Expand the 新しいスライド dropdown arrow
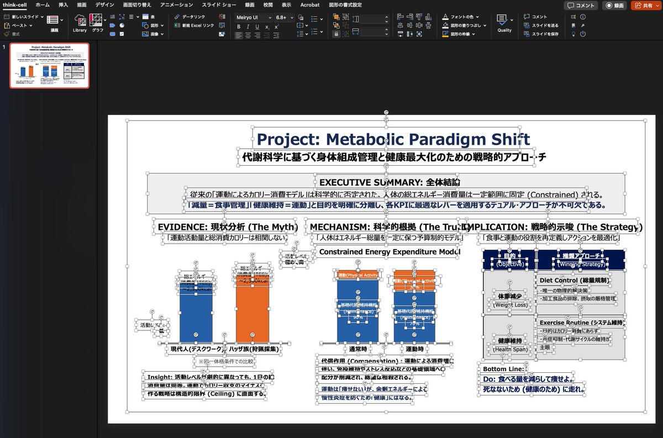The height and width of the screenshot is (438, 663). pyautogui.click(x=41, y=17)
